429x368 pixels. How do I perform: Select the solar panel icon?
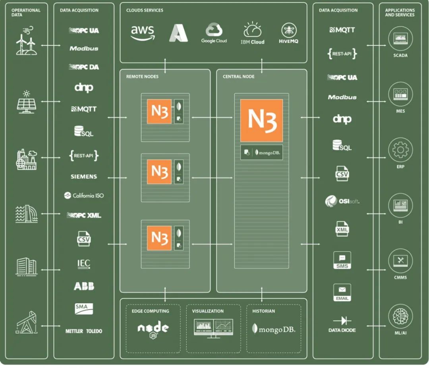click(26, 102)
